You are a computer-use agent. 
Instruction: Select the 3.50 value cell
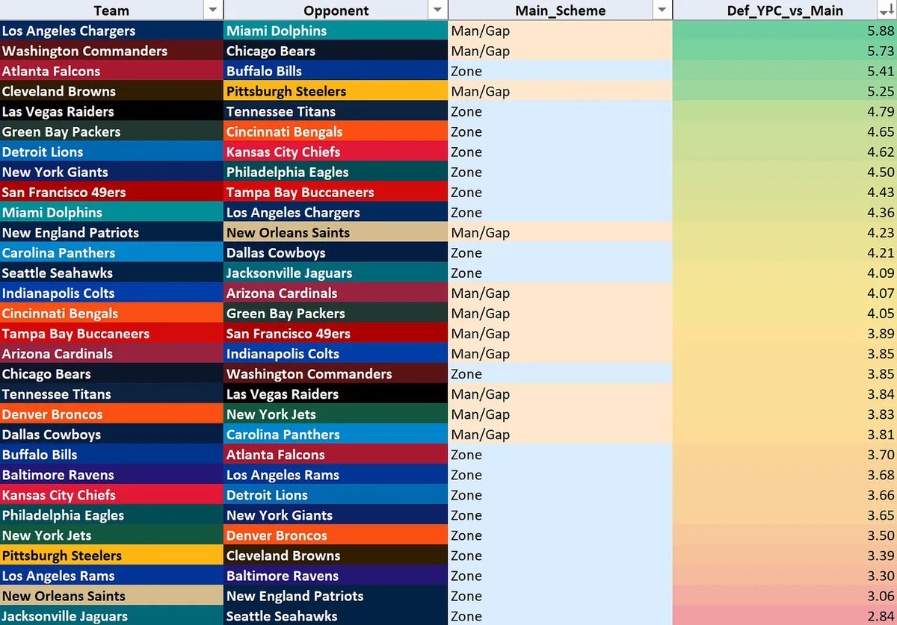click(x=785, y=535)
